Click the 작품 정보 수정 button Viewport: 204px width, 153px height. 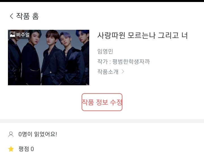102,102
